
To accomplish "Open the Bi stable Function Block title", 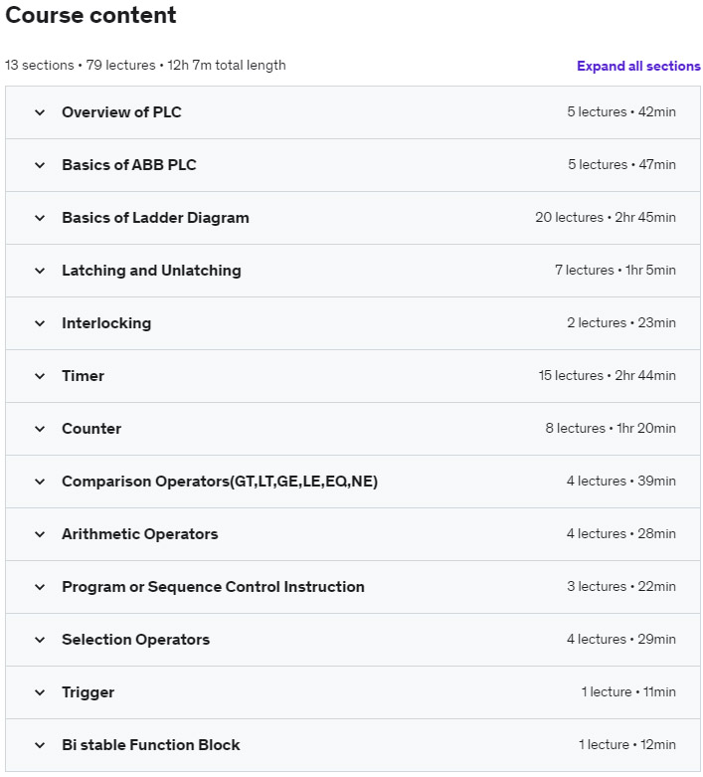I will pyautogui.click(x=150, y=745).
